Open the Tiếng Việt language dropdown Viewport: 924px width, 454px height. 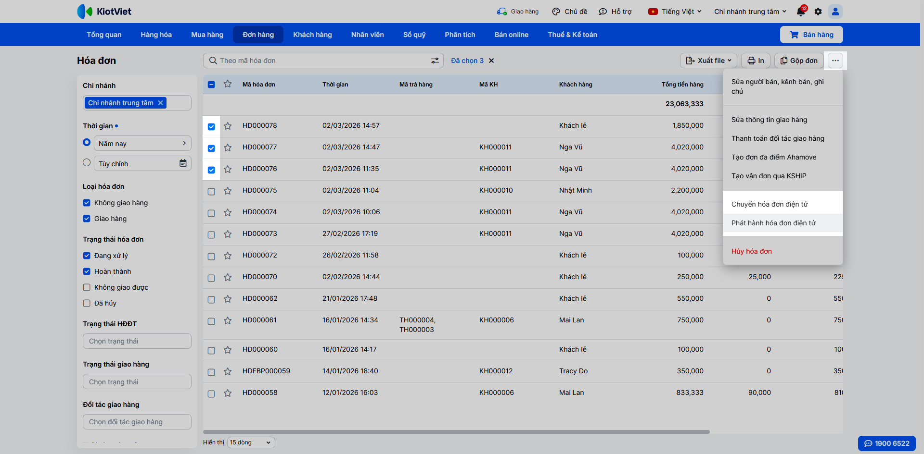tap(675, 12)
